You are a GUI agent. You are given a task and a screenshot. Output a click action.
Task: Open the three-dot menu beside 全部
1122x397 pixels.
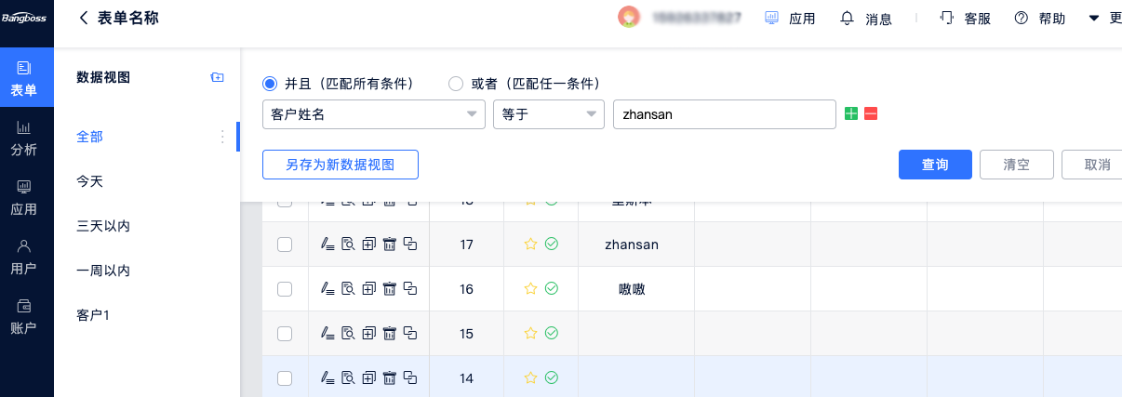pyautogui.click(x=222, y=137)
